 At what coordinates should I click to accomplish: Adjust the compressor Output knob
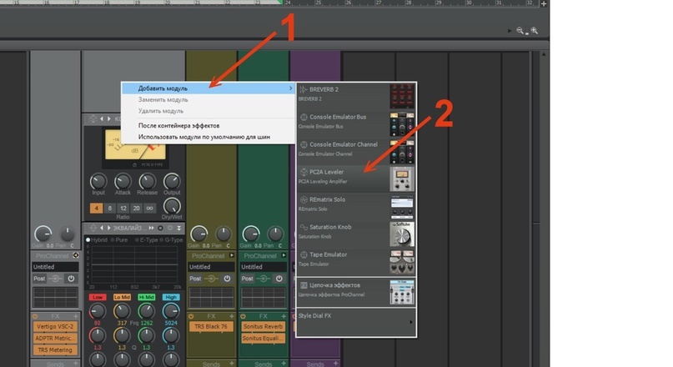(172, 182)
